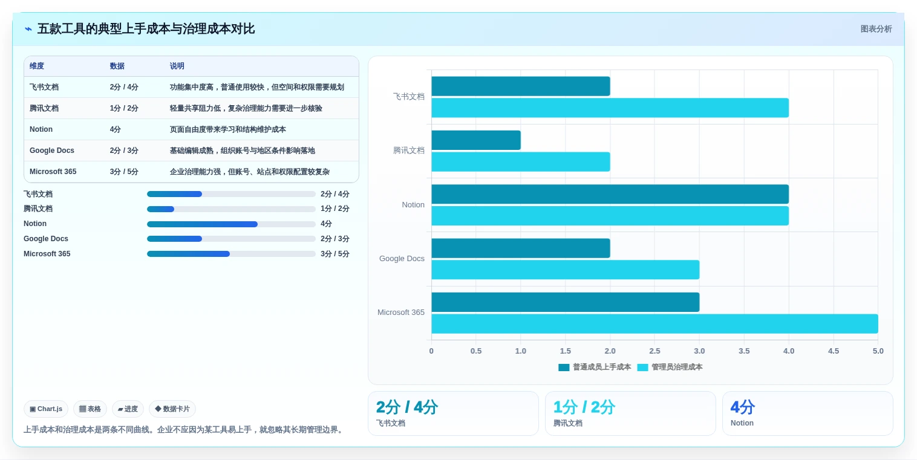This screenshot has width=917, height=460.
Task: Open the 1分 / 2分 腾讯文档 data card
Action: pos(630,413)
